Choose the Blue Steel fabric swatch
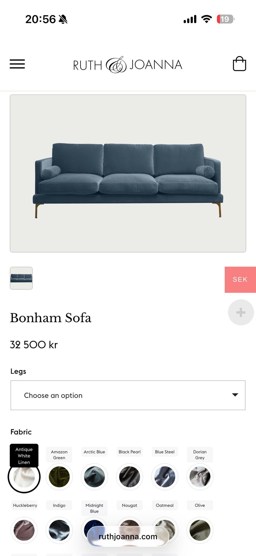256x556 pixels. 165,477
